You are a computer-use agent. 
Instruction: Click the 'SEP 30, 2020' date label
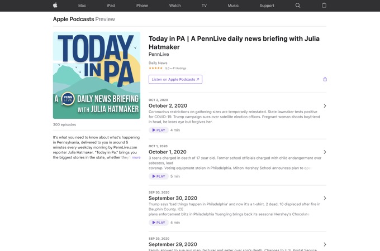coord(159,192)
